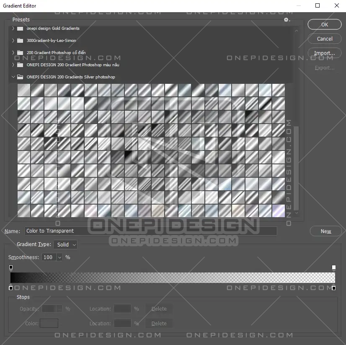The height and width of the screenshot is (345, 346).
Task: Collapse the ONEPI DESIGN 200 Gradients Silver group
Action: tap(13, 77)
